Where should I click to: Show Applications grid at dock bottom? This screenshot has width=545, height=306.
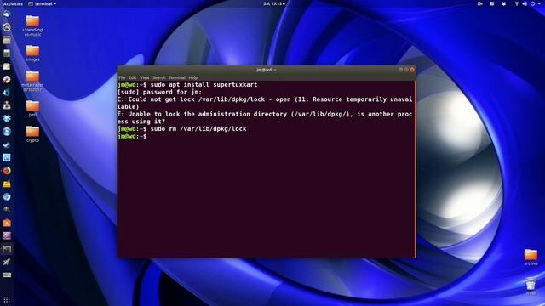(7, 299)
